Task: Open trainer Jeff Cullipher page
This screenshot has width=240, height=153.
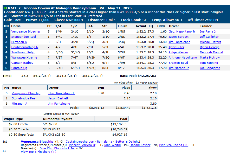Action: 209,37
